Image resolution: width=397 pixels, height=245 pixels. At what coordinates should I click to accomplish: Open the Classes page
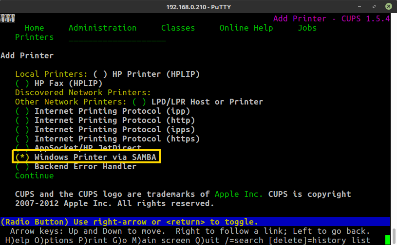pos(178,28)
